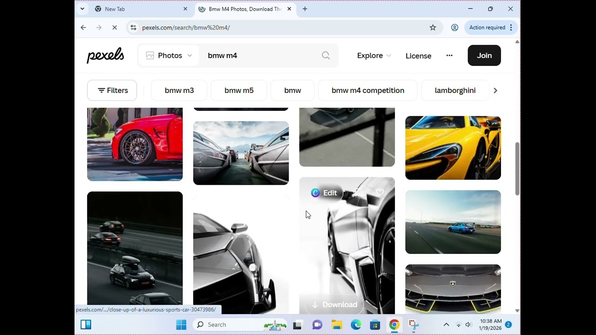Click the search magnifier icon in the Pexels search bar
This screenshot has height=335, width=596.
pos(325,55)
